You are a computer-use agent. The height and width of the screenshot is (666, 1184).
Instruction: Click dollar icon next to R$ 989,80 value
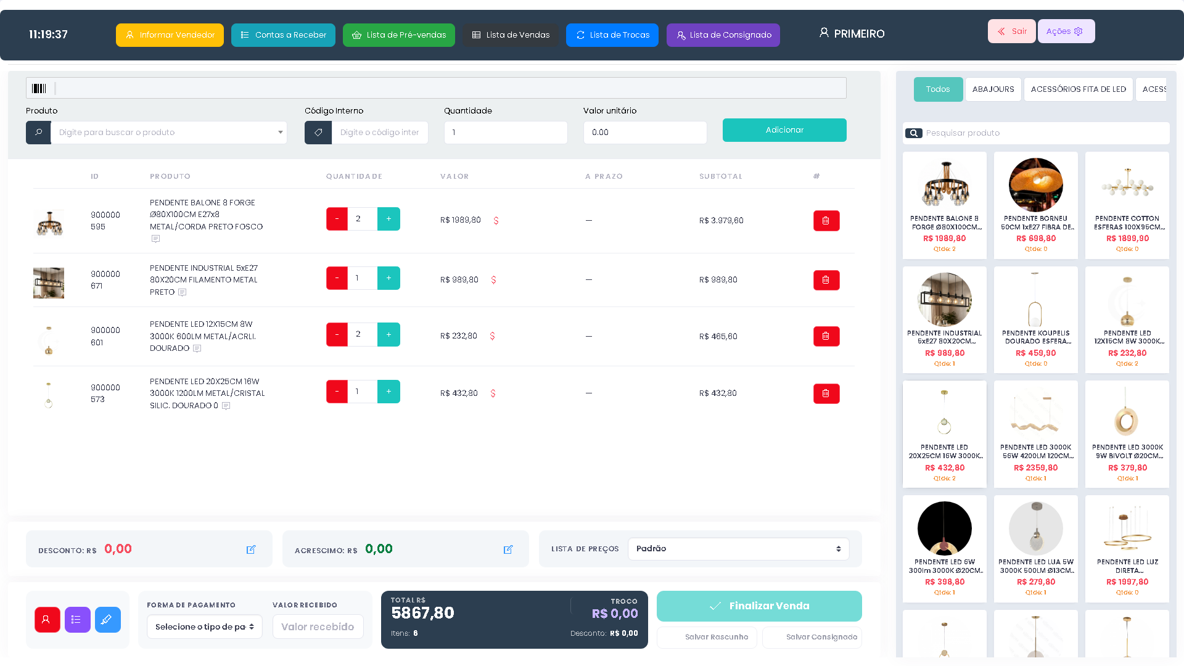click(493, 280)
